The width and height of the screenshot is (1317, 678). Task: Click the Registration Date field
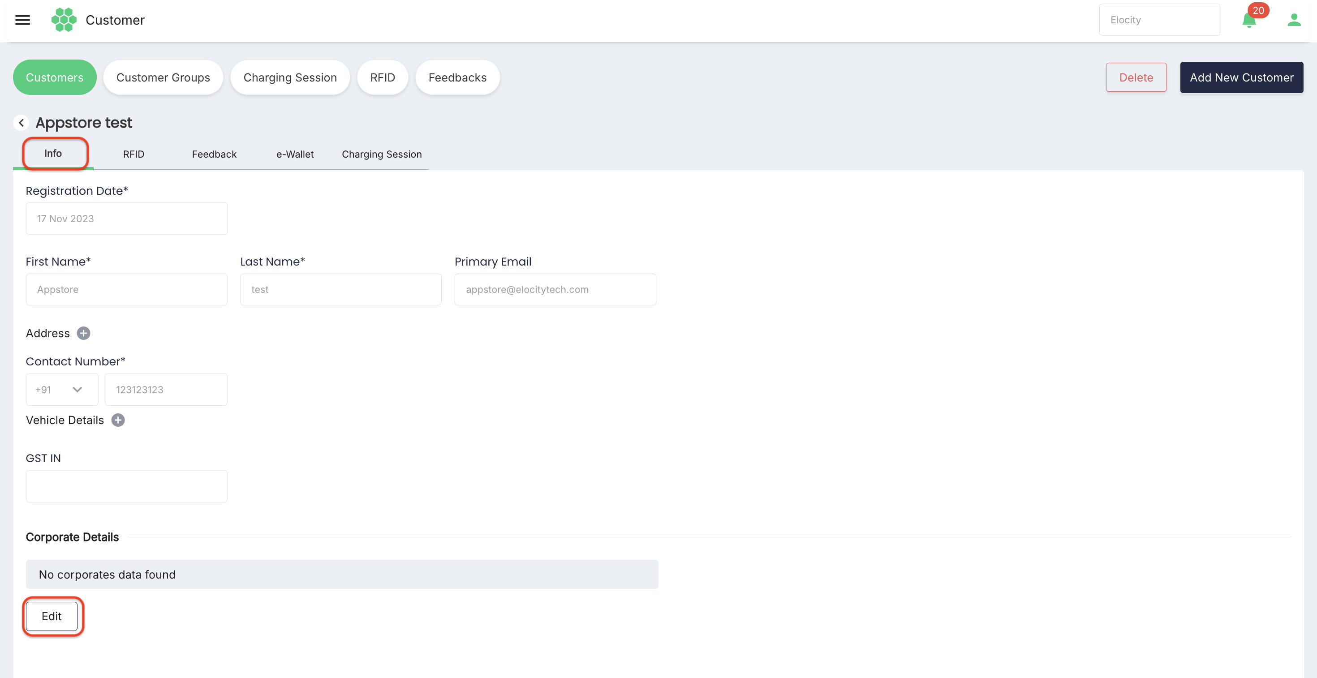coord(127,219)
